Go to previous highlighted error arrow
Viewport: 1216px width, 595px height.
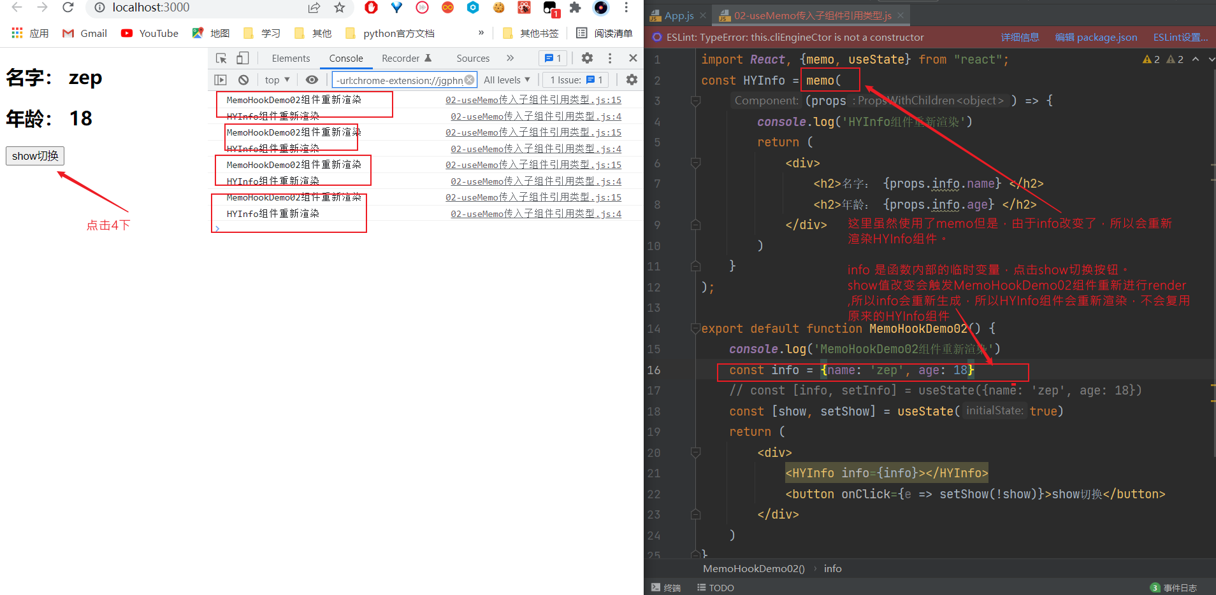click(1196, 59)
